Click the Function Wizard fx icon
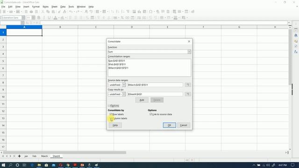Image resolution: width=299 pixels, height=168 pixels. (x=27, y=23)
